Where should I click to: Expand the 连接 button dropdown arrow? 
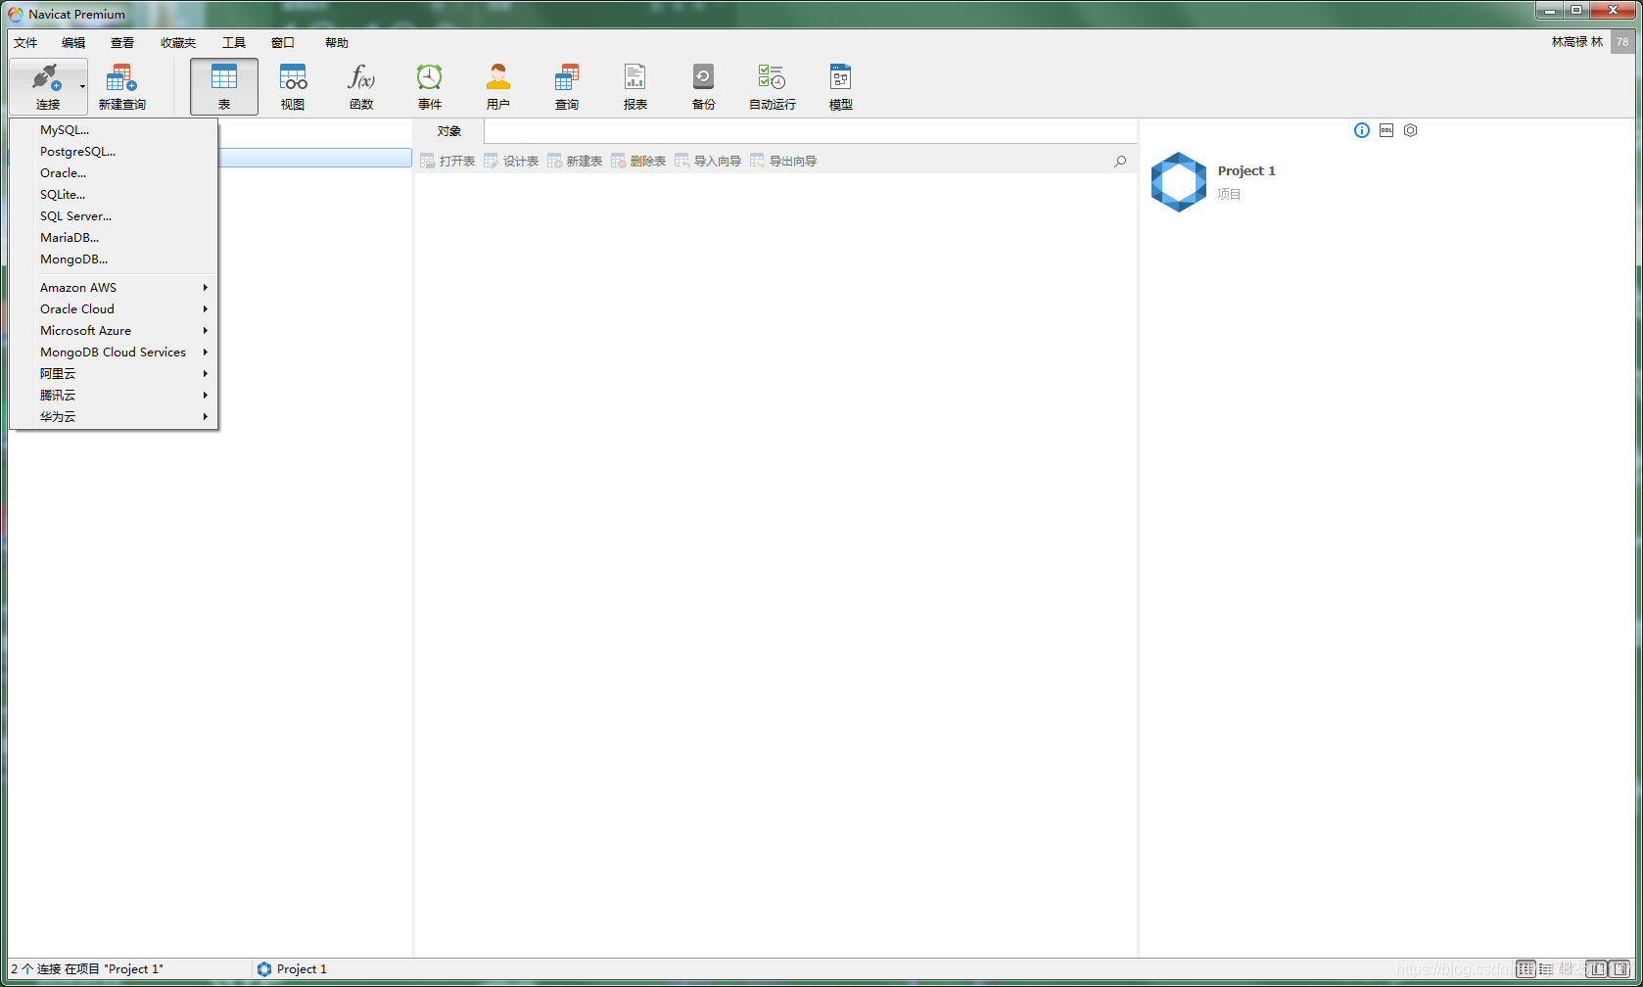pos(82,86)
